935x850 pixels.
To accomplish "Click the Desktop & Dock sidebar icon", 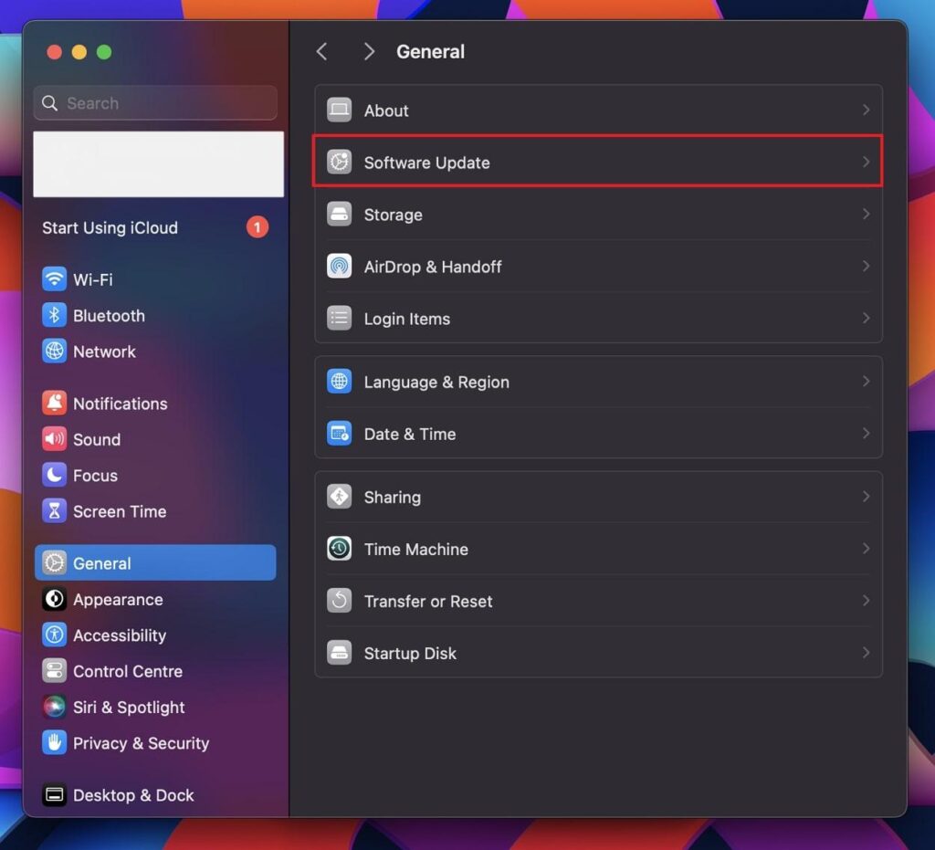I will click(54, 794).
